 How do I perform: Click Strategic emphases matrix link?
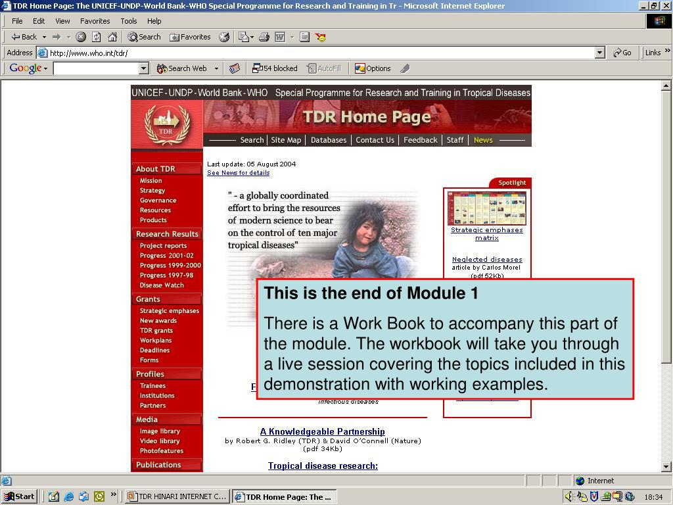coord(487,233)
